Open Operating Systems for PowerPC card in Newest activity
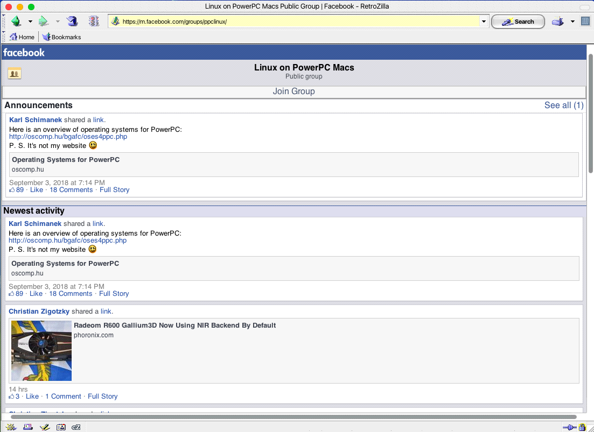This screenshot has height=432, width=594. click(294, 268)
